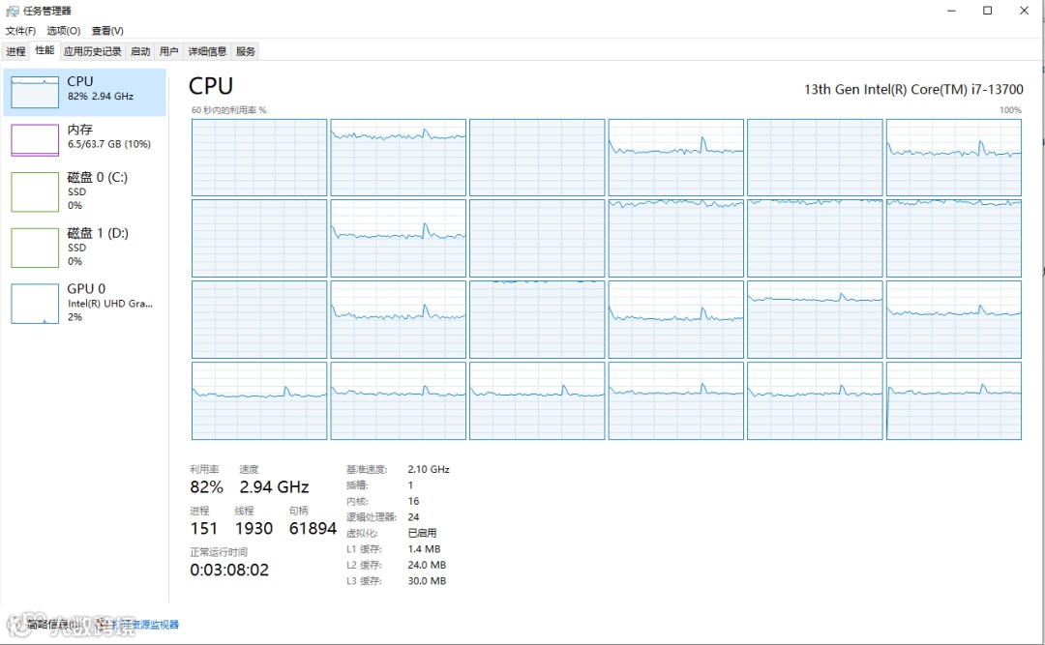Viewport: 1045px width, 645px height.
Task: Click the 内核 value 16
Action: [413, 501]
